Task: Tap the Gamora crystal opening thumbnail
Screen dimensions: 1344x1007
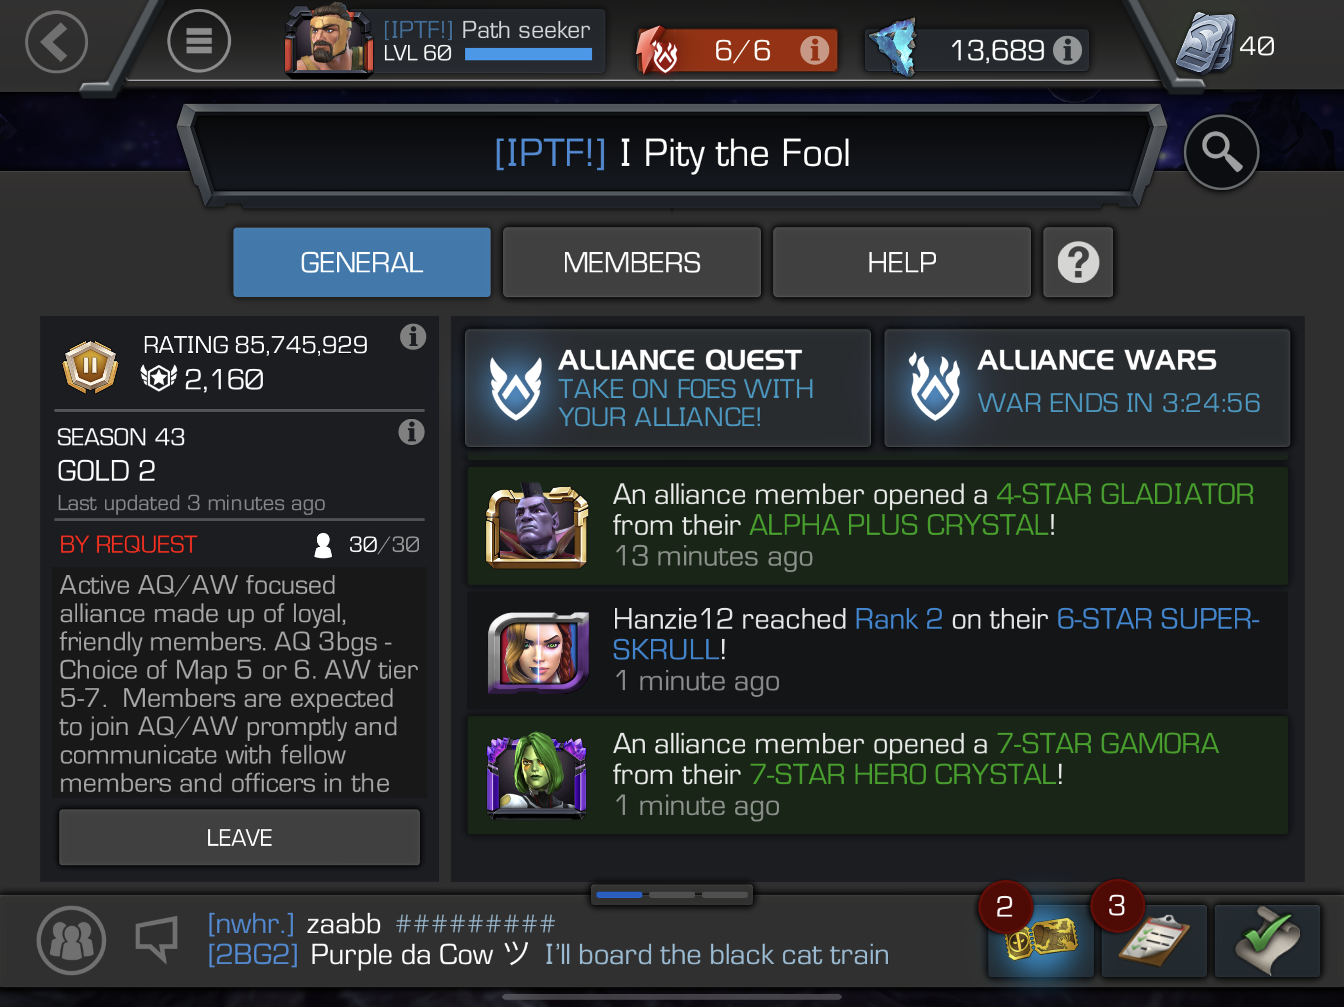Action: coord(537,775)
